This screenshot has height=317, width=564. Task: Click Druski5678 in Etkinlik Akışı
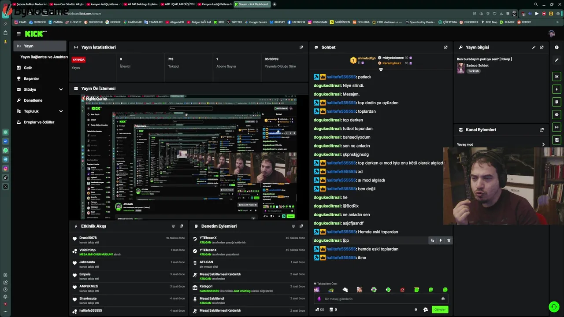tap(88, 238)
